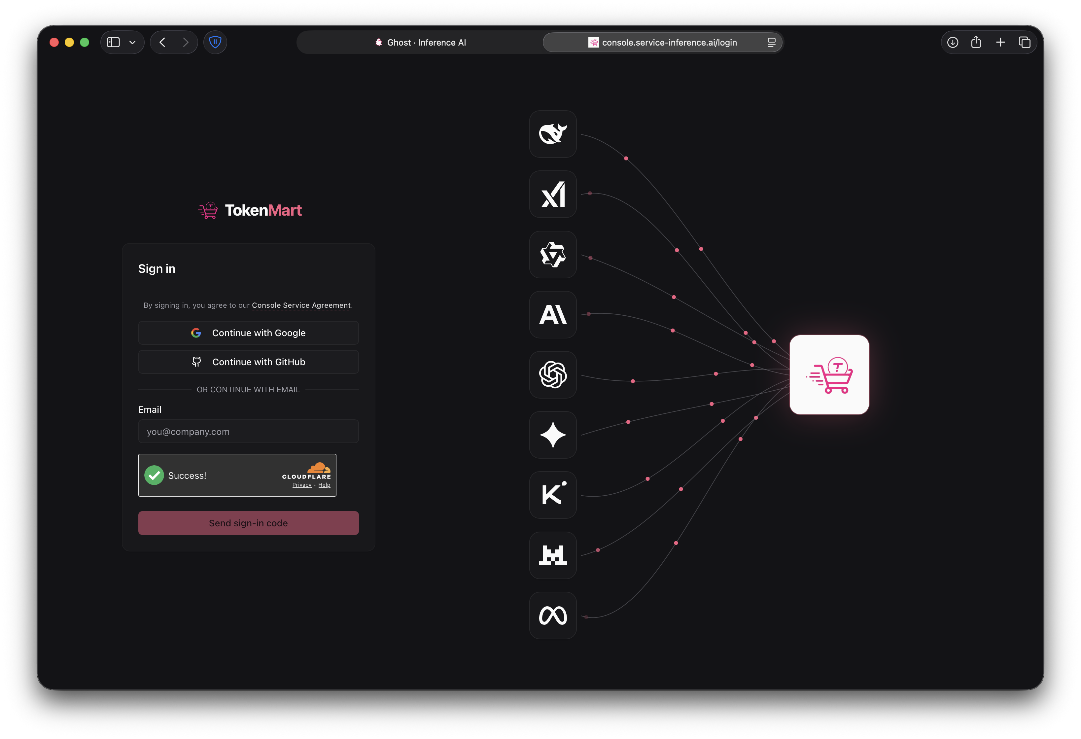Continue with GitHub sign-in
1081x739 pixels.
click(x=248, y=362)
